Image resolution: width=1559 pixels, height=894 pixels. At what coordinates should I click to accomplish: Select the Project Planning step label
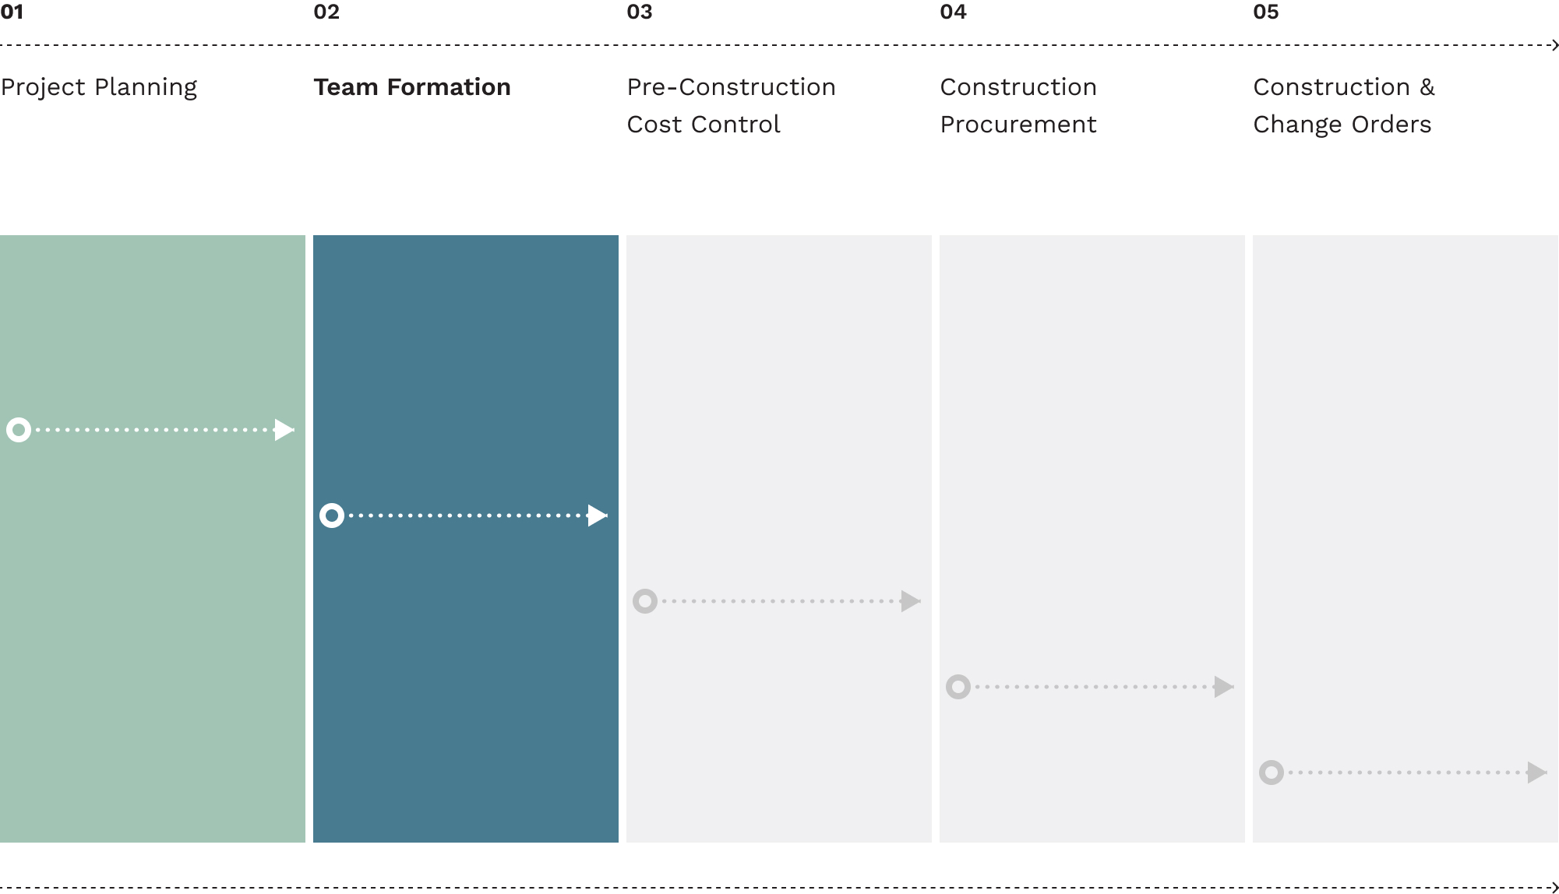click(x=99, y=87)
